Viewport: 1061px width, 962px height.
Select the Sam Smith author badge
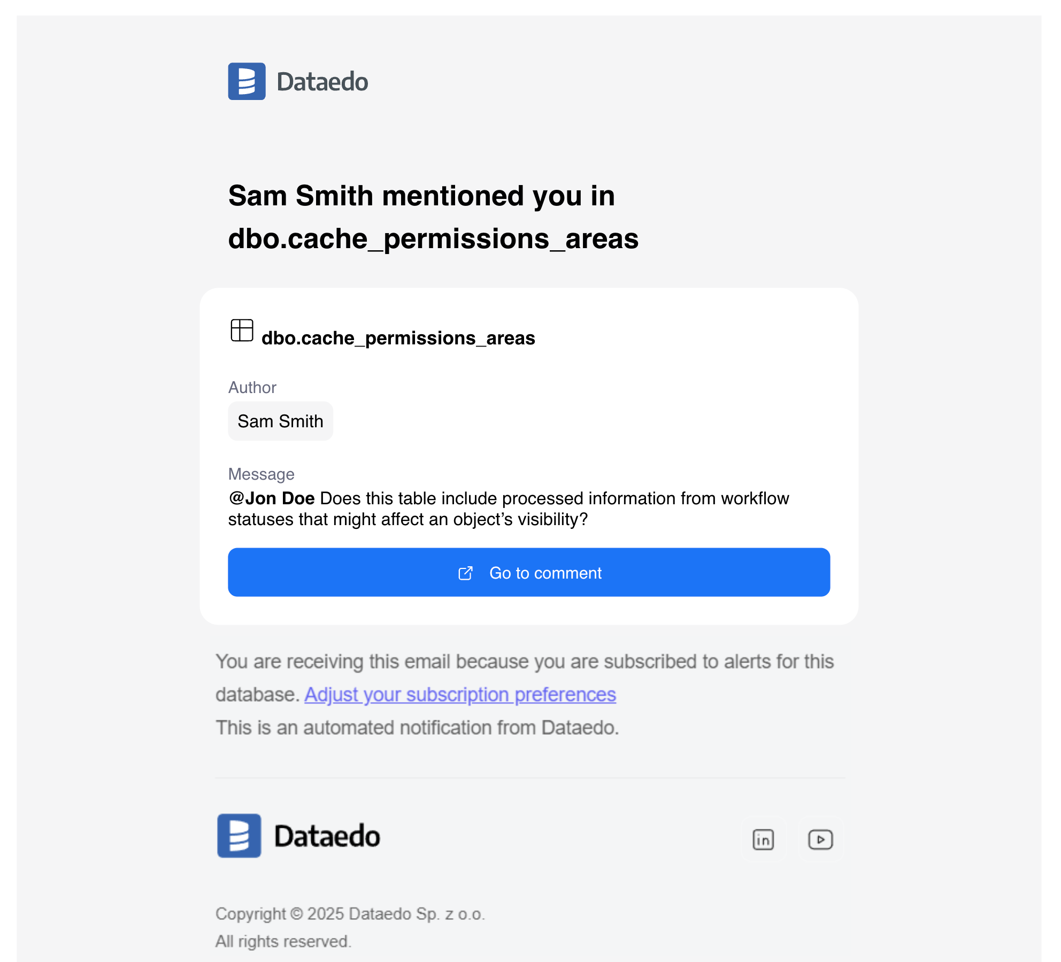point(280,421)
